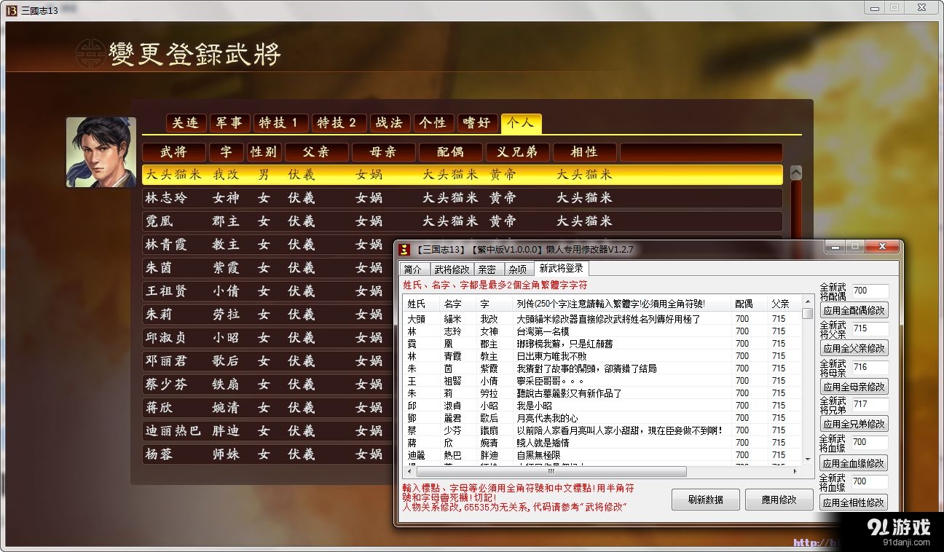944x552 pixels.
Task: Click the game's 配偶 column header
Action: click(451, 152)
